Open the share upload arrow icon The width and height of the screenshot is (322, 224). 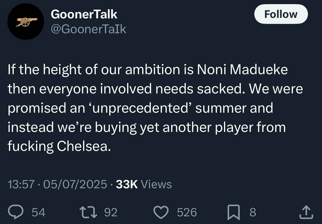tap(306, 212)
